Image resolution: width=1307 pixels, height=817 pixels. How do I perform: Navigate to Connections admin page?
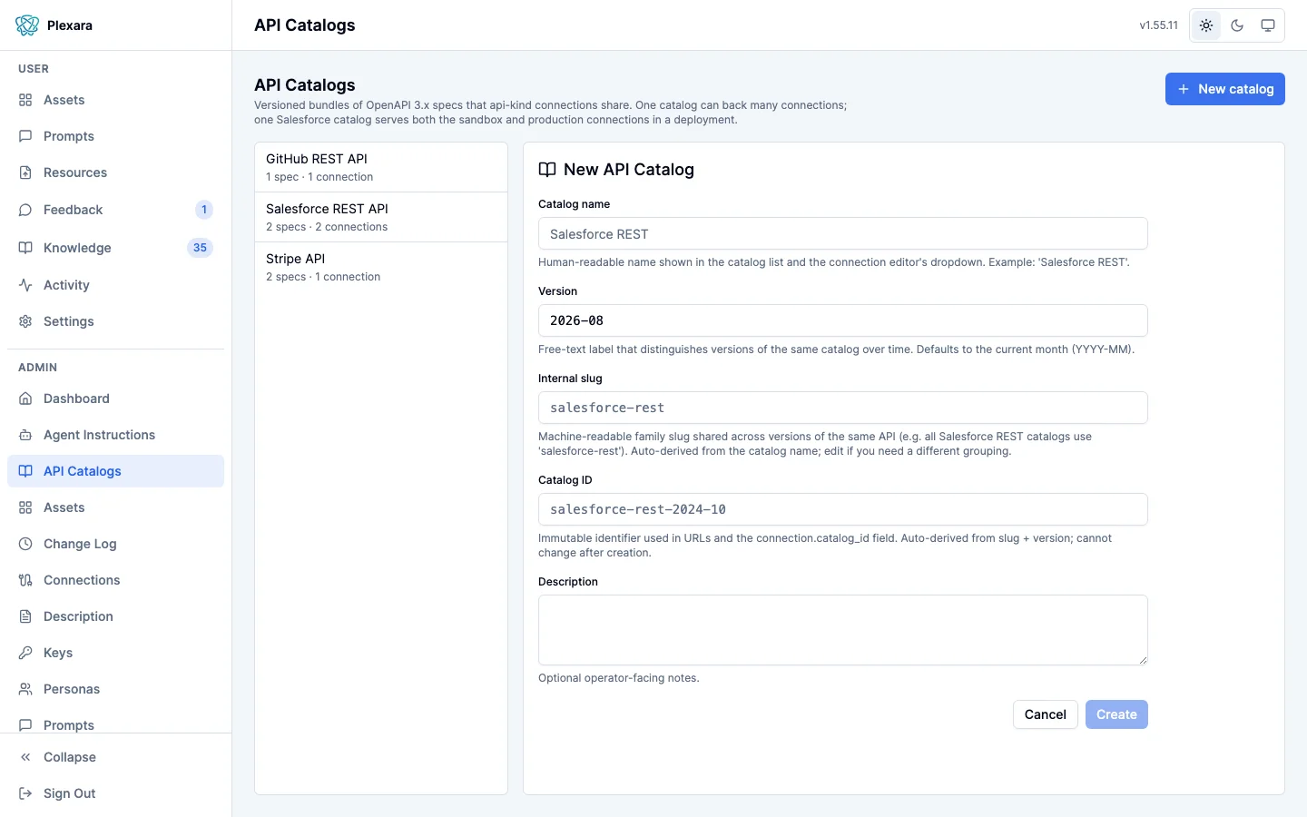(115, 580)
